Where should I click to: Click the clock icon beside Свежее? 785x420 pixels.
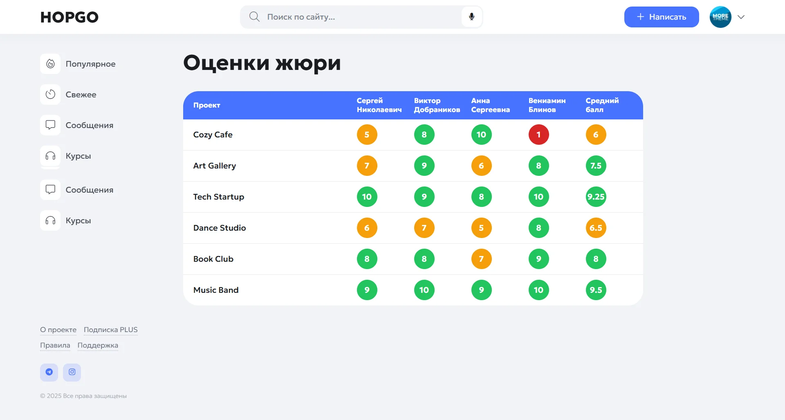coord(50,94)
